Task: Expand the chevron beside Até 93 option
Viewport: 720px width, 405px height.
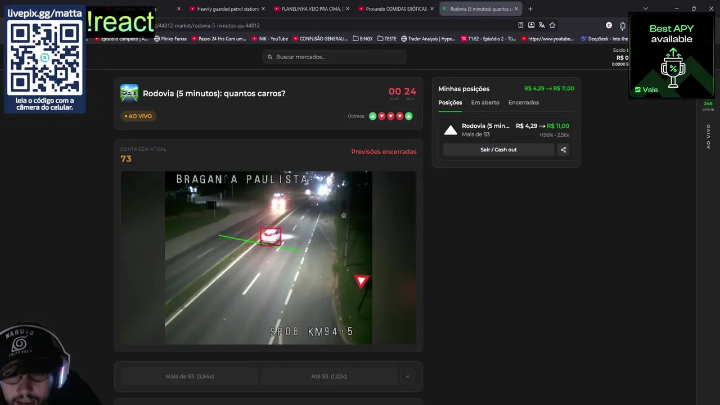Action: click(x=407, y=376)
